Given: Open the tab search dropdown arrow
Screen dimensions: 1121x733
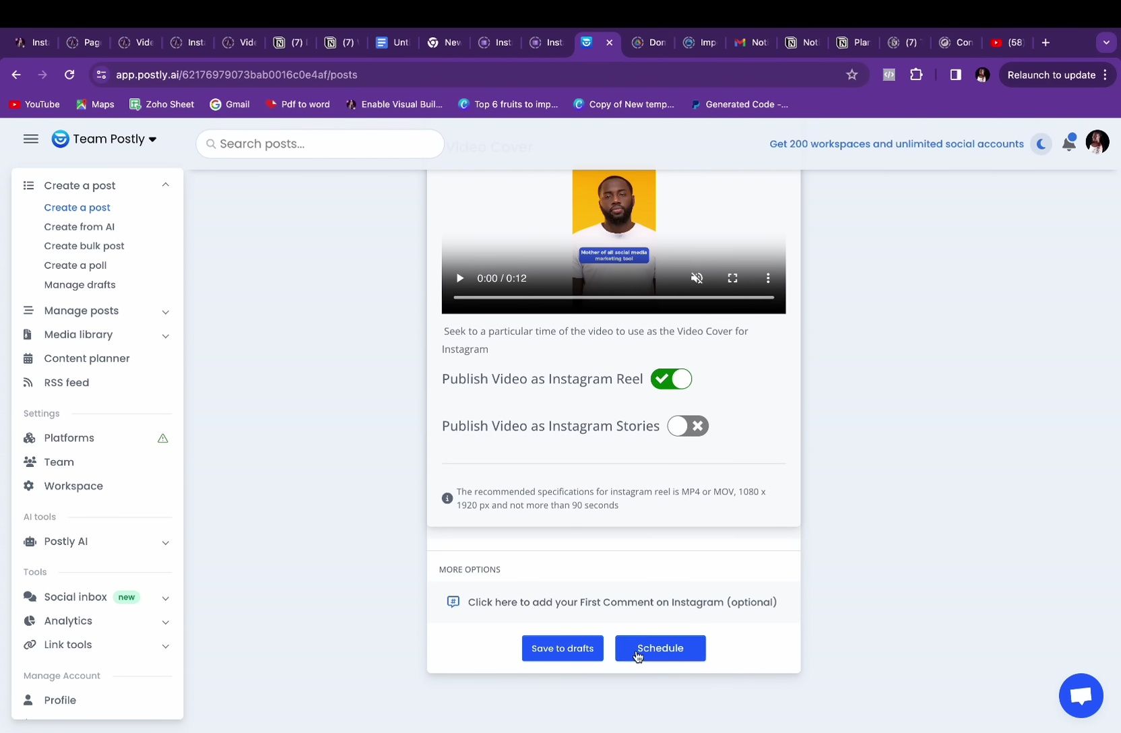Looking at the screenshot, I should coord(1106,42).
